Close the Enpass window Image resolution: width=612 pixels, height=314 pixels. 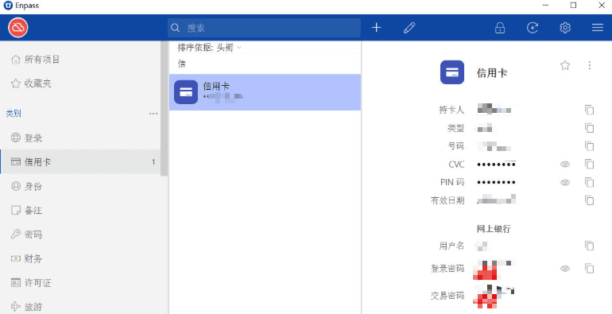coord(602,6)
